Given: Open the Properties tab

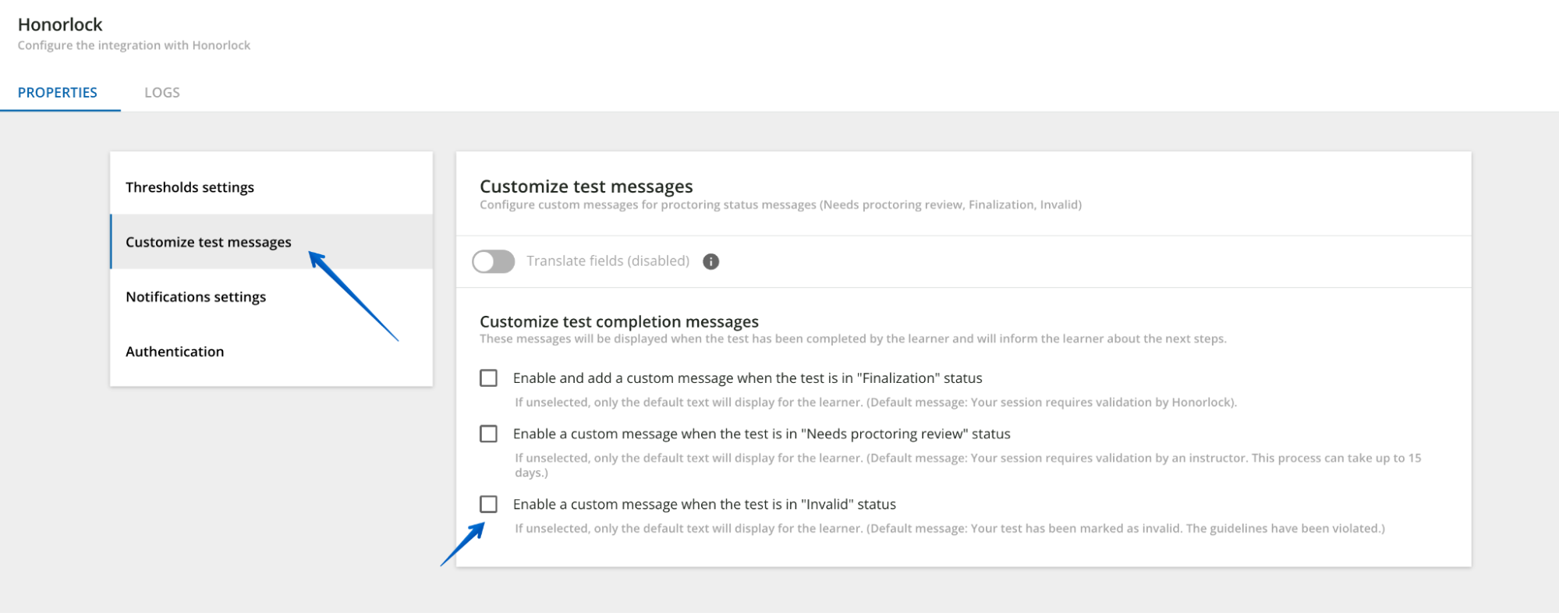Looking at the screenshot, I should (x=58, y=92).
